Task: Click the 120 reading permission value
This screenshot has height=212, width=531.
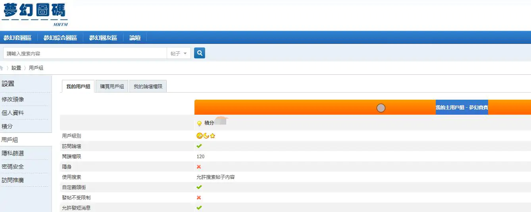Action: pyautogui.click(x=200, y=157)
